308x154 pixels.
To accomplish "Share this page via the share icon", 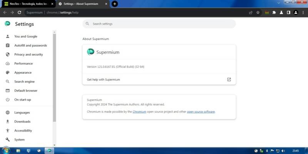I will point(251,13).
